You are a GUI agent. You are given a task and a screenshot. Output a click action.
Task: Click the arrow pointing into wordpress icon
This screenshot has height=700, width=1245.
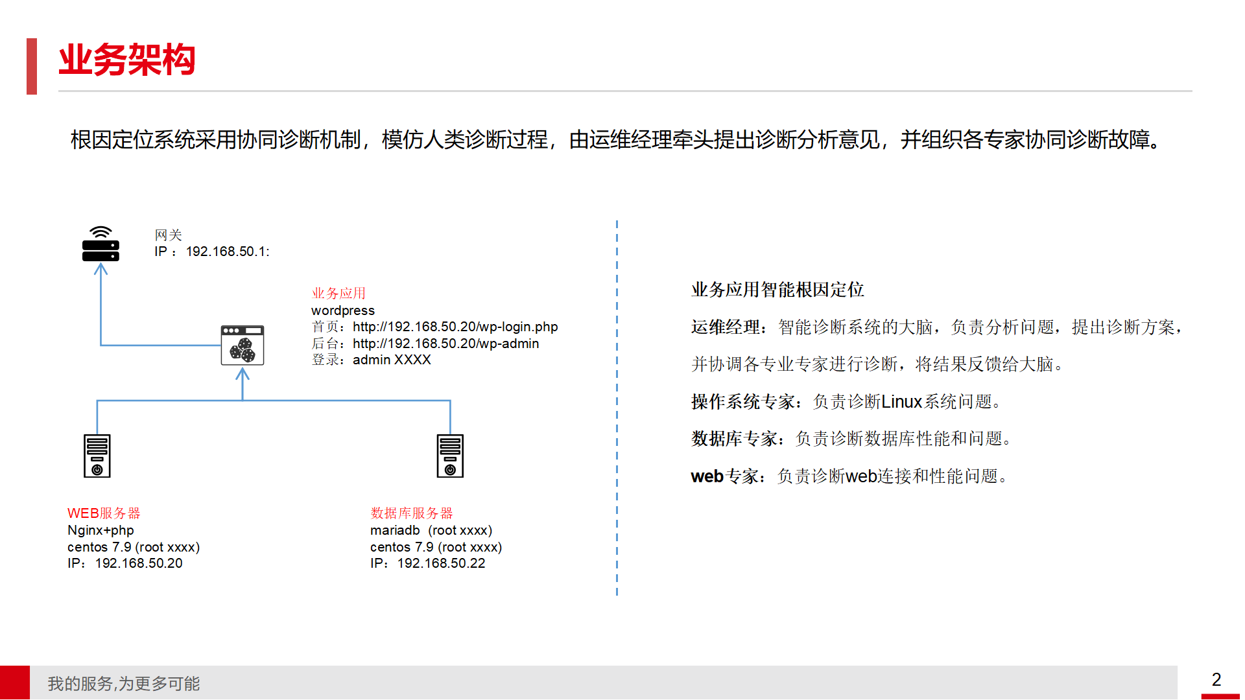click(243, 375)
